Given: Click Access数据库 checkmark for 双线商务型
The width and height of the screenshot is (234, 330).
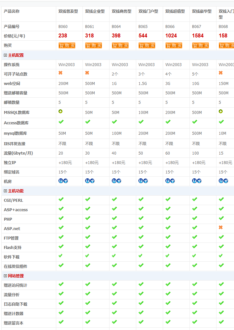Looking at the screenshot, I should [114, 122].
